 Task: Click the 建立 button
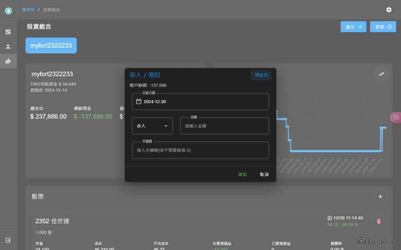coord(353,27)
